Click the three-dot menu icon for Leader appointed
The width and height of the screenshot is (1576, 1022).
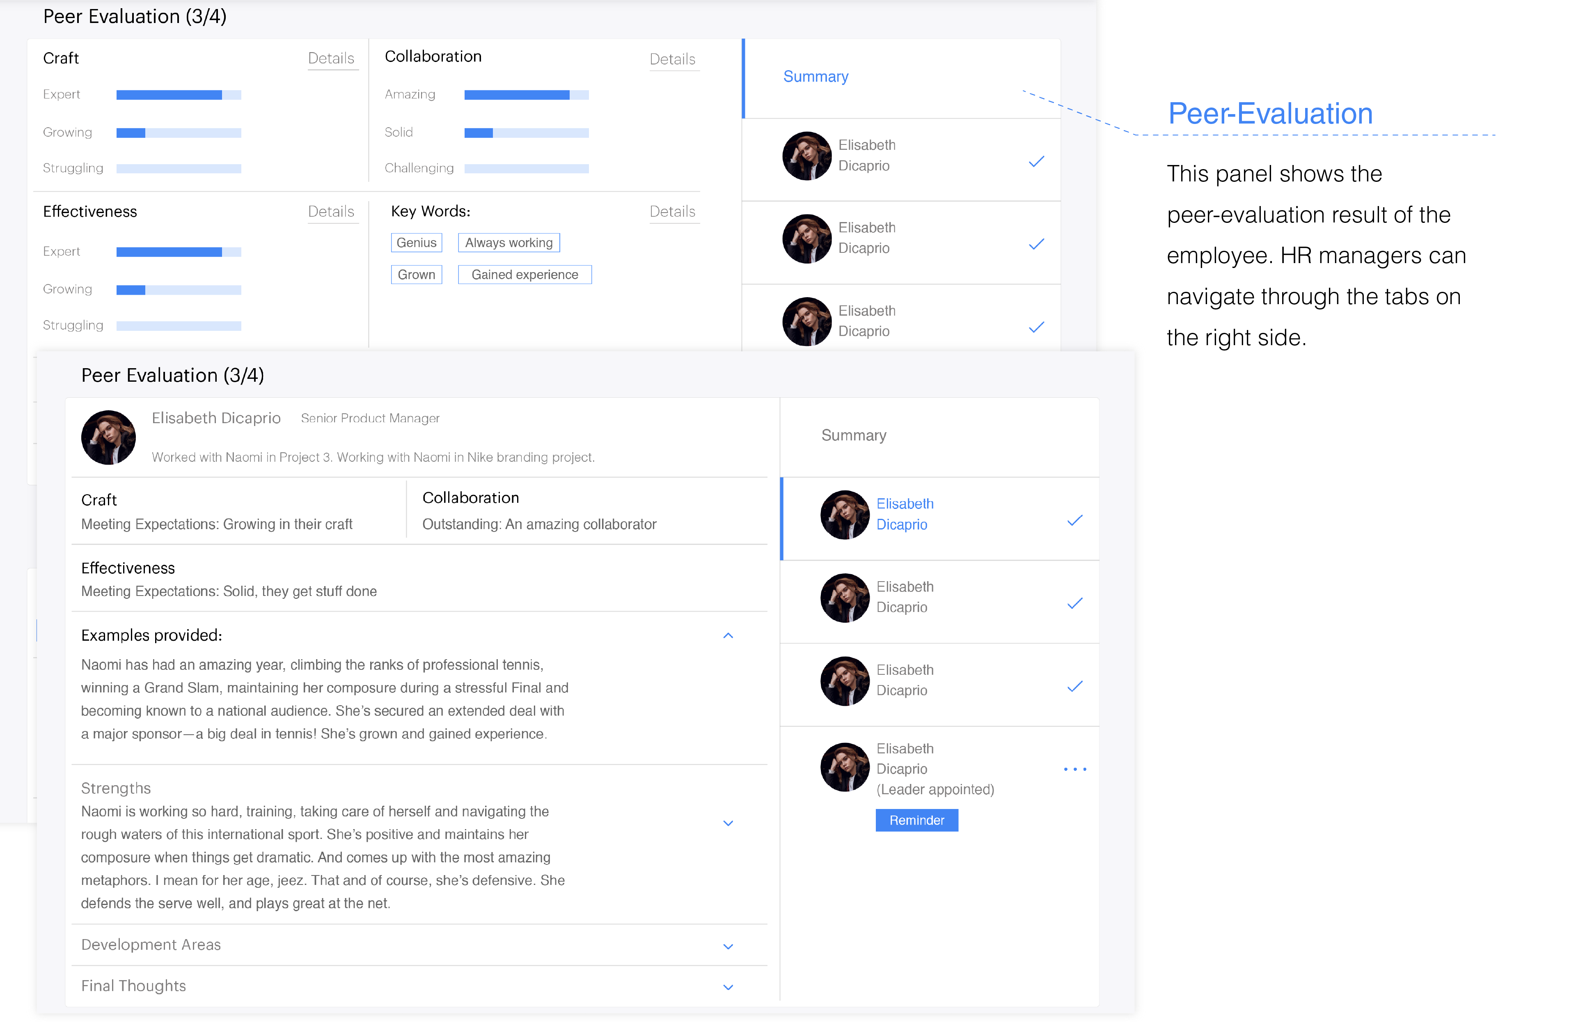coord(1075,769)
